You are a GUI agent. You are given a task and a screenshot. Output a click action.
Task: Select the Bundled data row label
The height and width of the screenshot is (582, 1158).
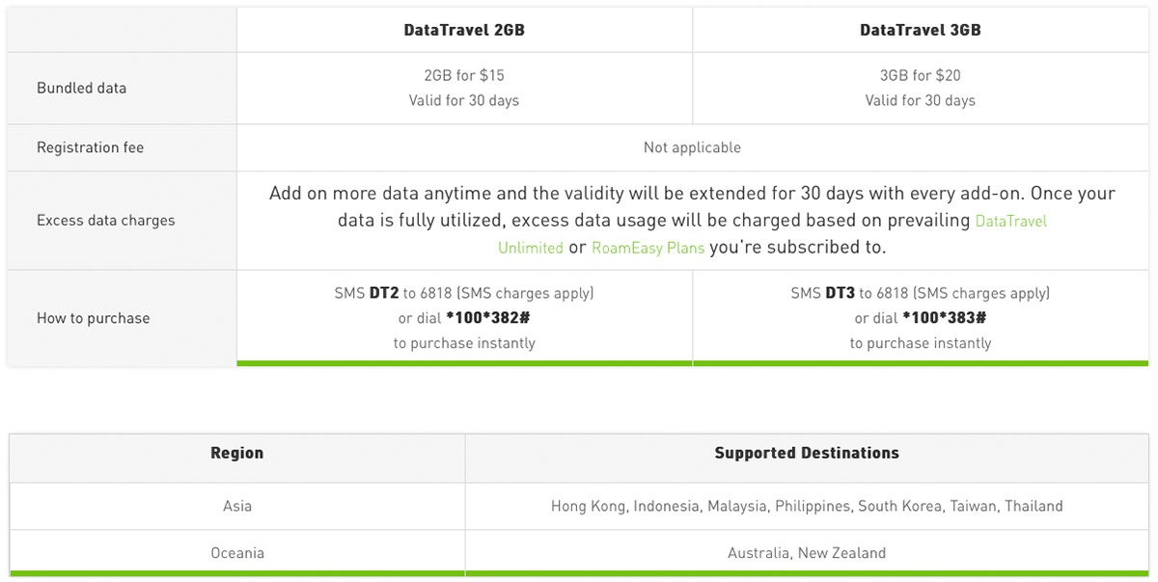(81, 88)
